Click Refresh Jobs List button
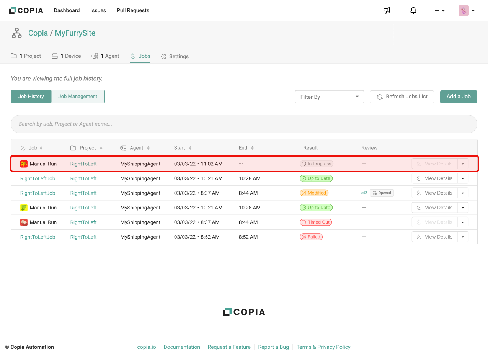 (402, 97)
